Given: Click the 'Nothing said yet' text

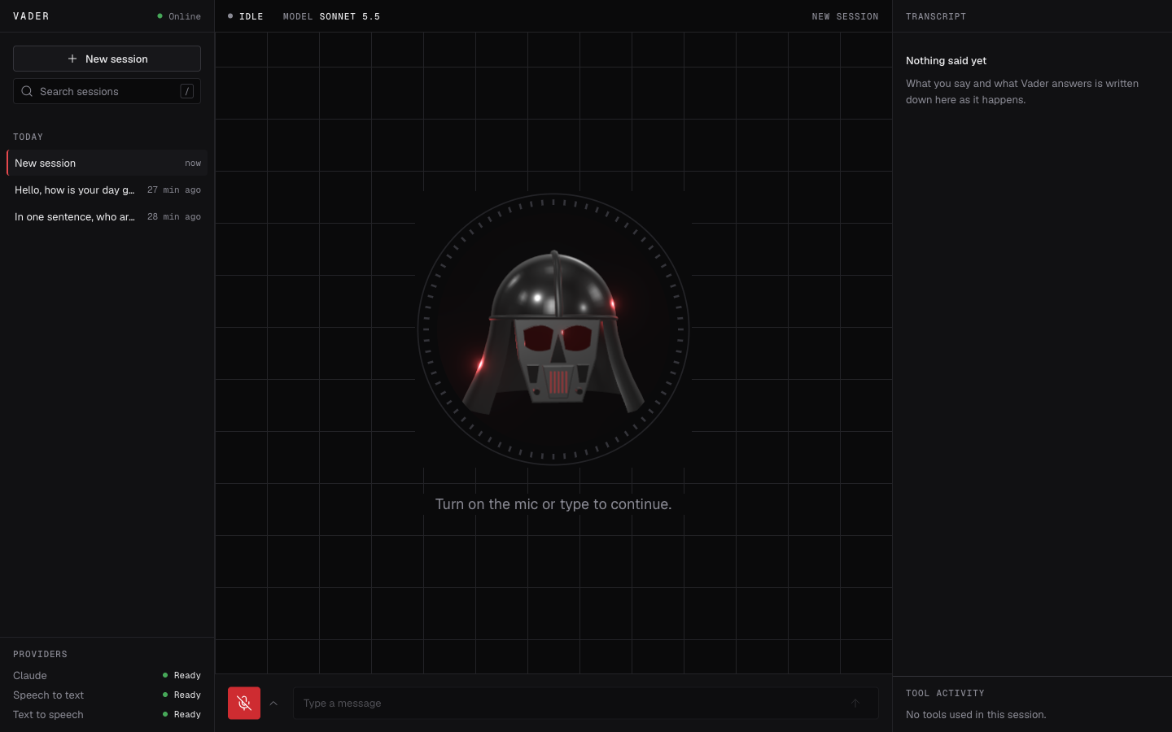Looking at the screenshot, I should tap(946, 60).
